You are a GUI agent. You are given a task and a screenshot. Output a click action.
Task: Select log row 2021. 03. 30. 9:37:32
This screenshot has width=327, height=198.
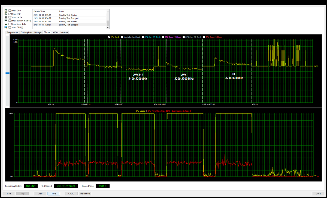pyautogui.click(x=69, y=21)
